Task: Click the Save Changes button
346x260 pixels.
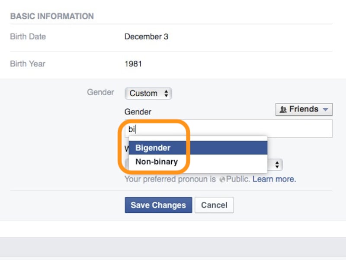Action: [x=158, y=205]
